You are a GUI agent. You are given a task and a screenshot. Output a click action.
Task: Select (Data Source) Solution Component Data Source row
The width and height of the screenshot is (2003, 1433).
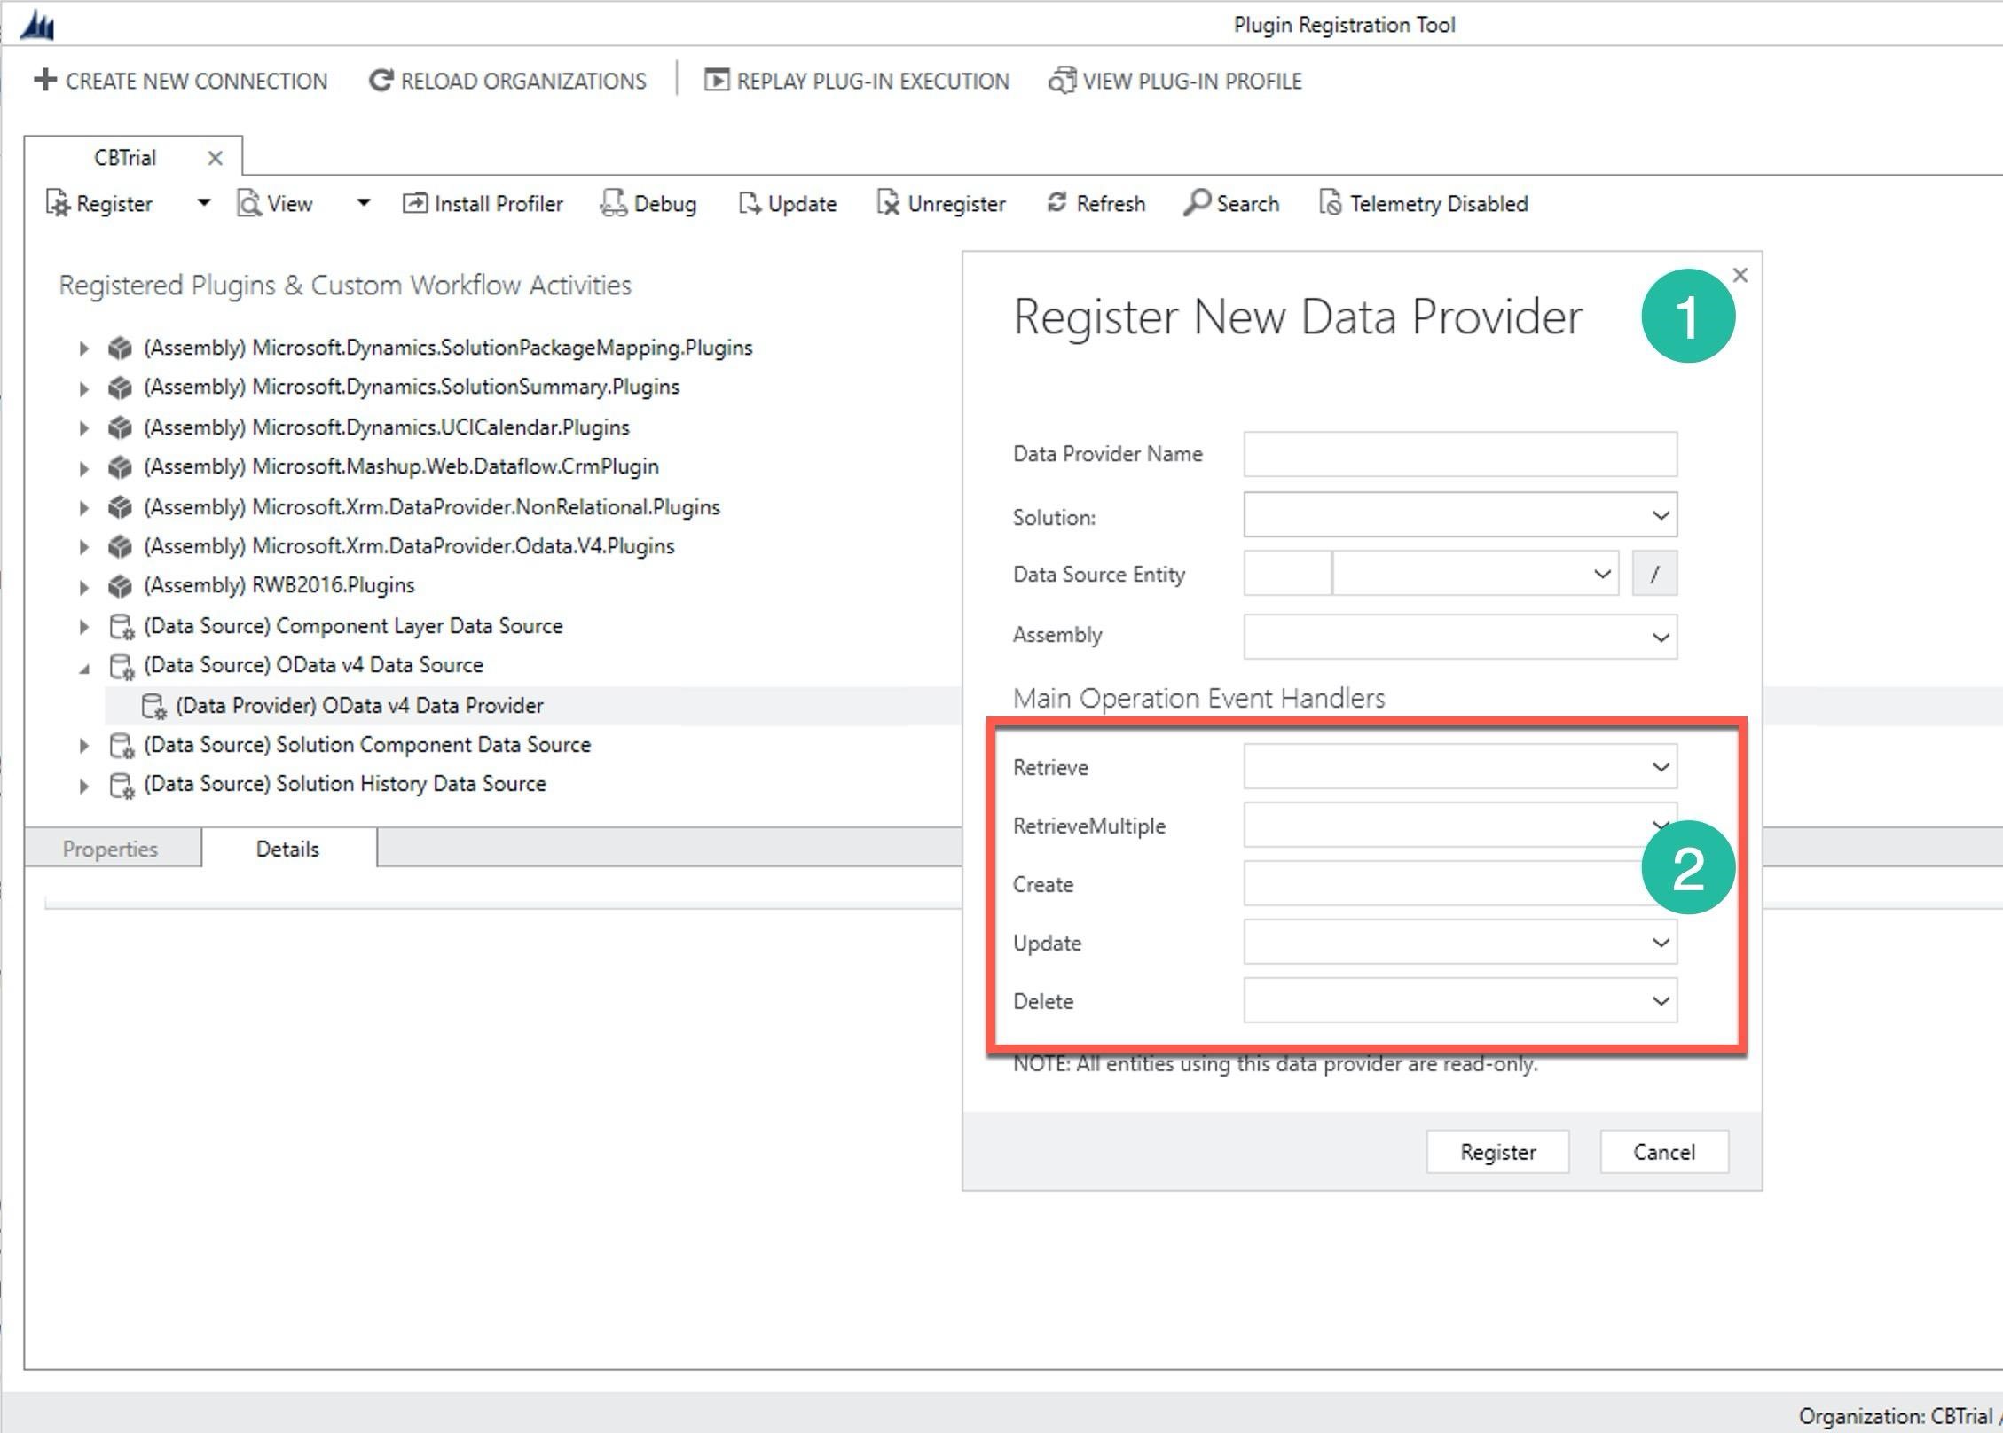(x=366, y=745)
